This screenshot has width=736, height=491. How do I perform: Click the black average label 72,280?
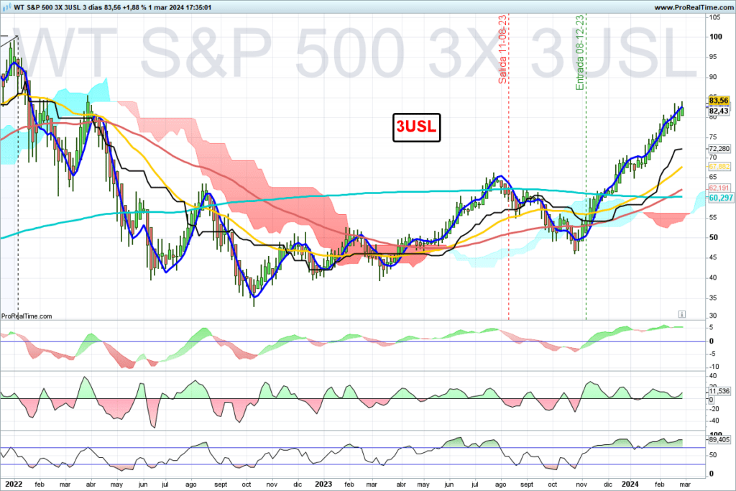[719, 149]
